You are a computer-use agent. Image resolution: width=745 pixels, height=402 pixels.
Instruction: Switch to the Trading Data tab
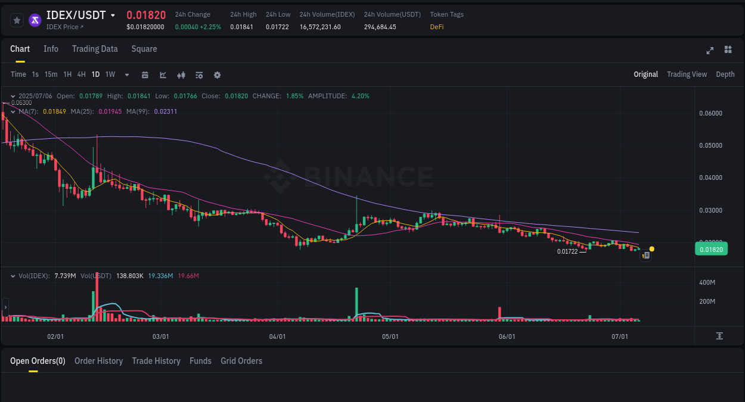click(x=95, y=49)
